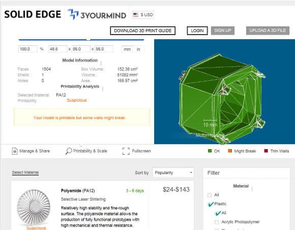Screen dimensions: 295x230
Task: Click the SIGN UP button
Action: 223,31
